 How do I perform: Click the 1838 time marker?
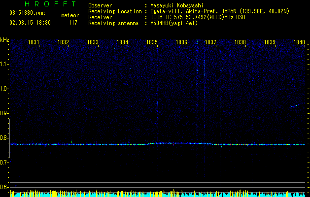point(240,42)
